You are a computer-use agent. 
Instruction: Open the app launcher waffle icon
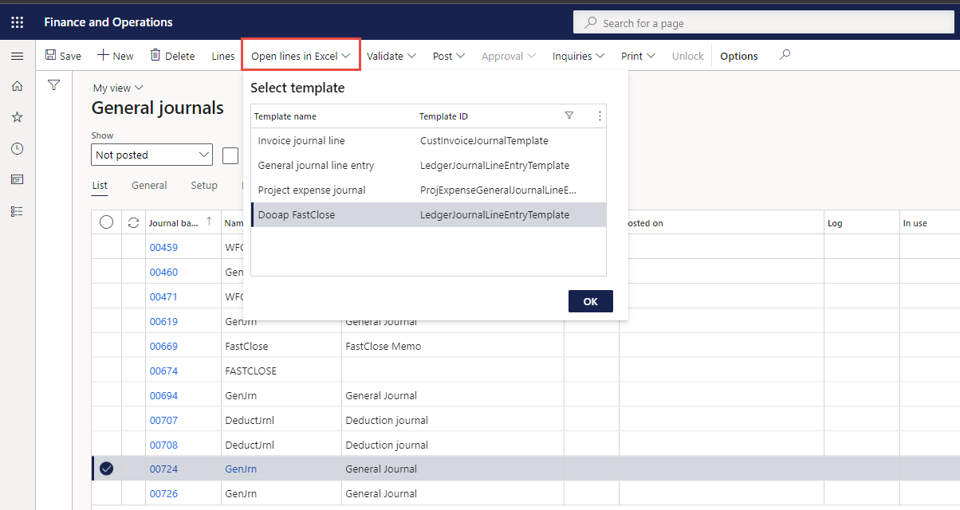17,22
